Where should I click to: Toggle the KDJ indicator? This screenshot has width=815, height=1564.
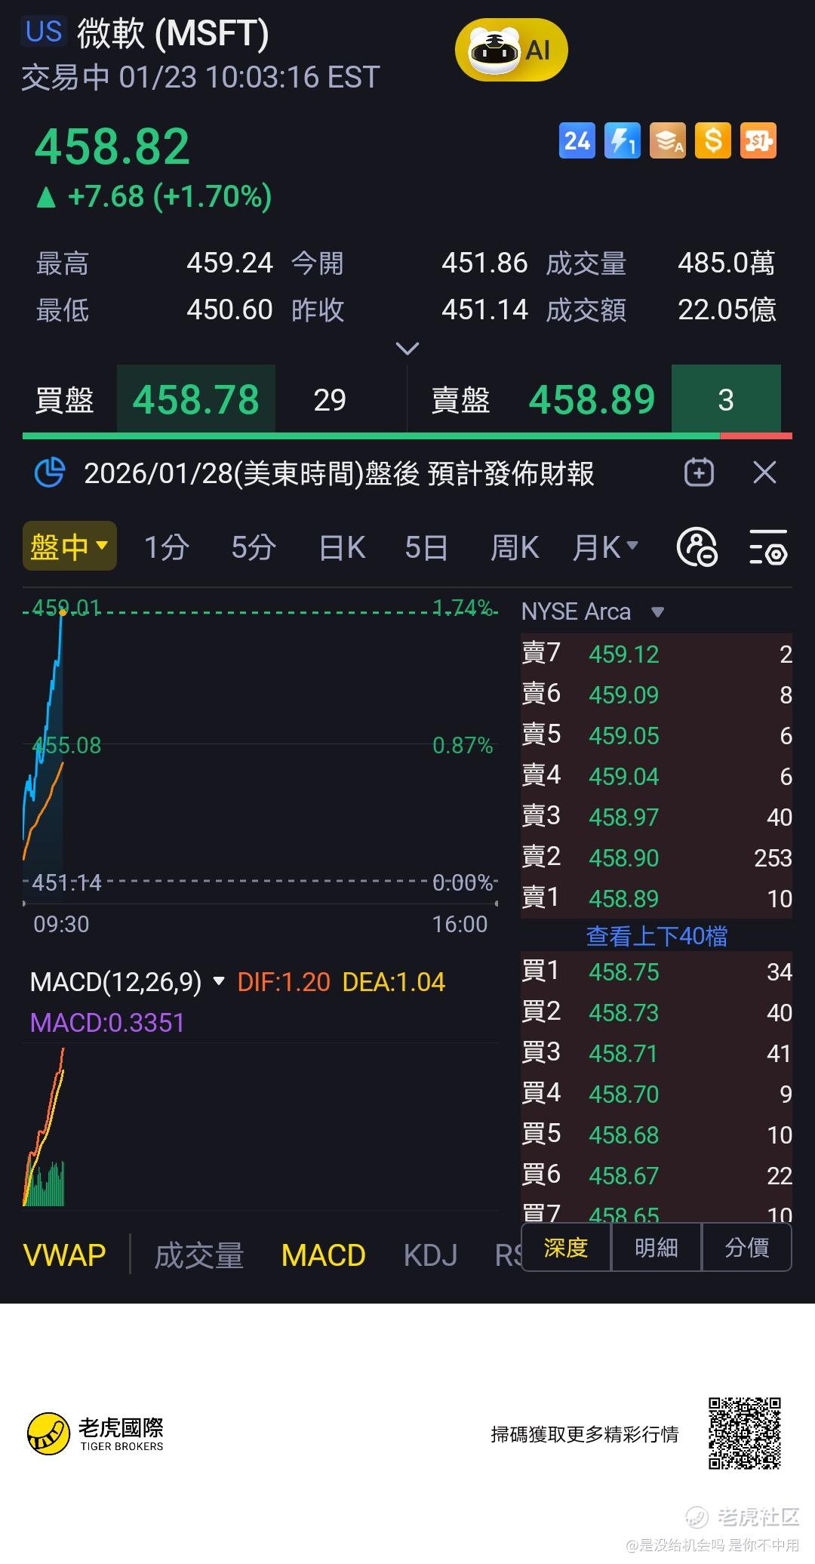tap(430, 1255)
